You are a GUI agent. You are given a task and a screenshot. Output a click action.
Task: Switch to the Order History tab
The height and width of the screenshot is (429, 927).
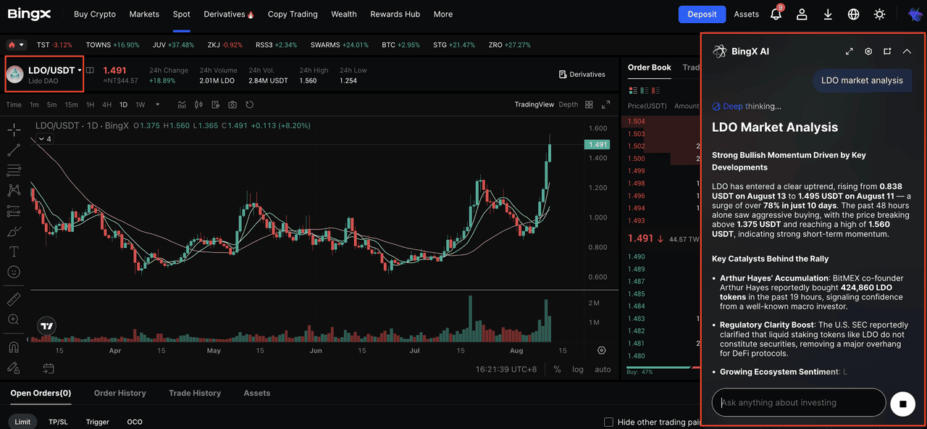coord(120,393)
